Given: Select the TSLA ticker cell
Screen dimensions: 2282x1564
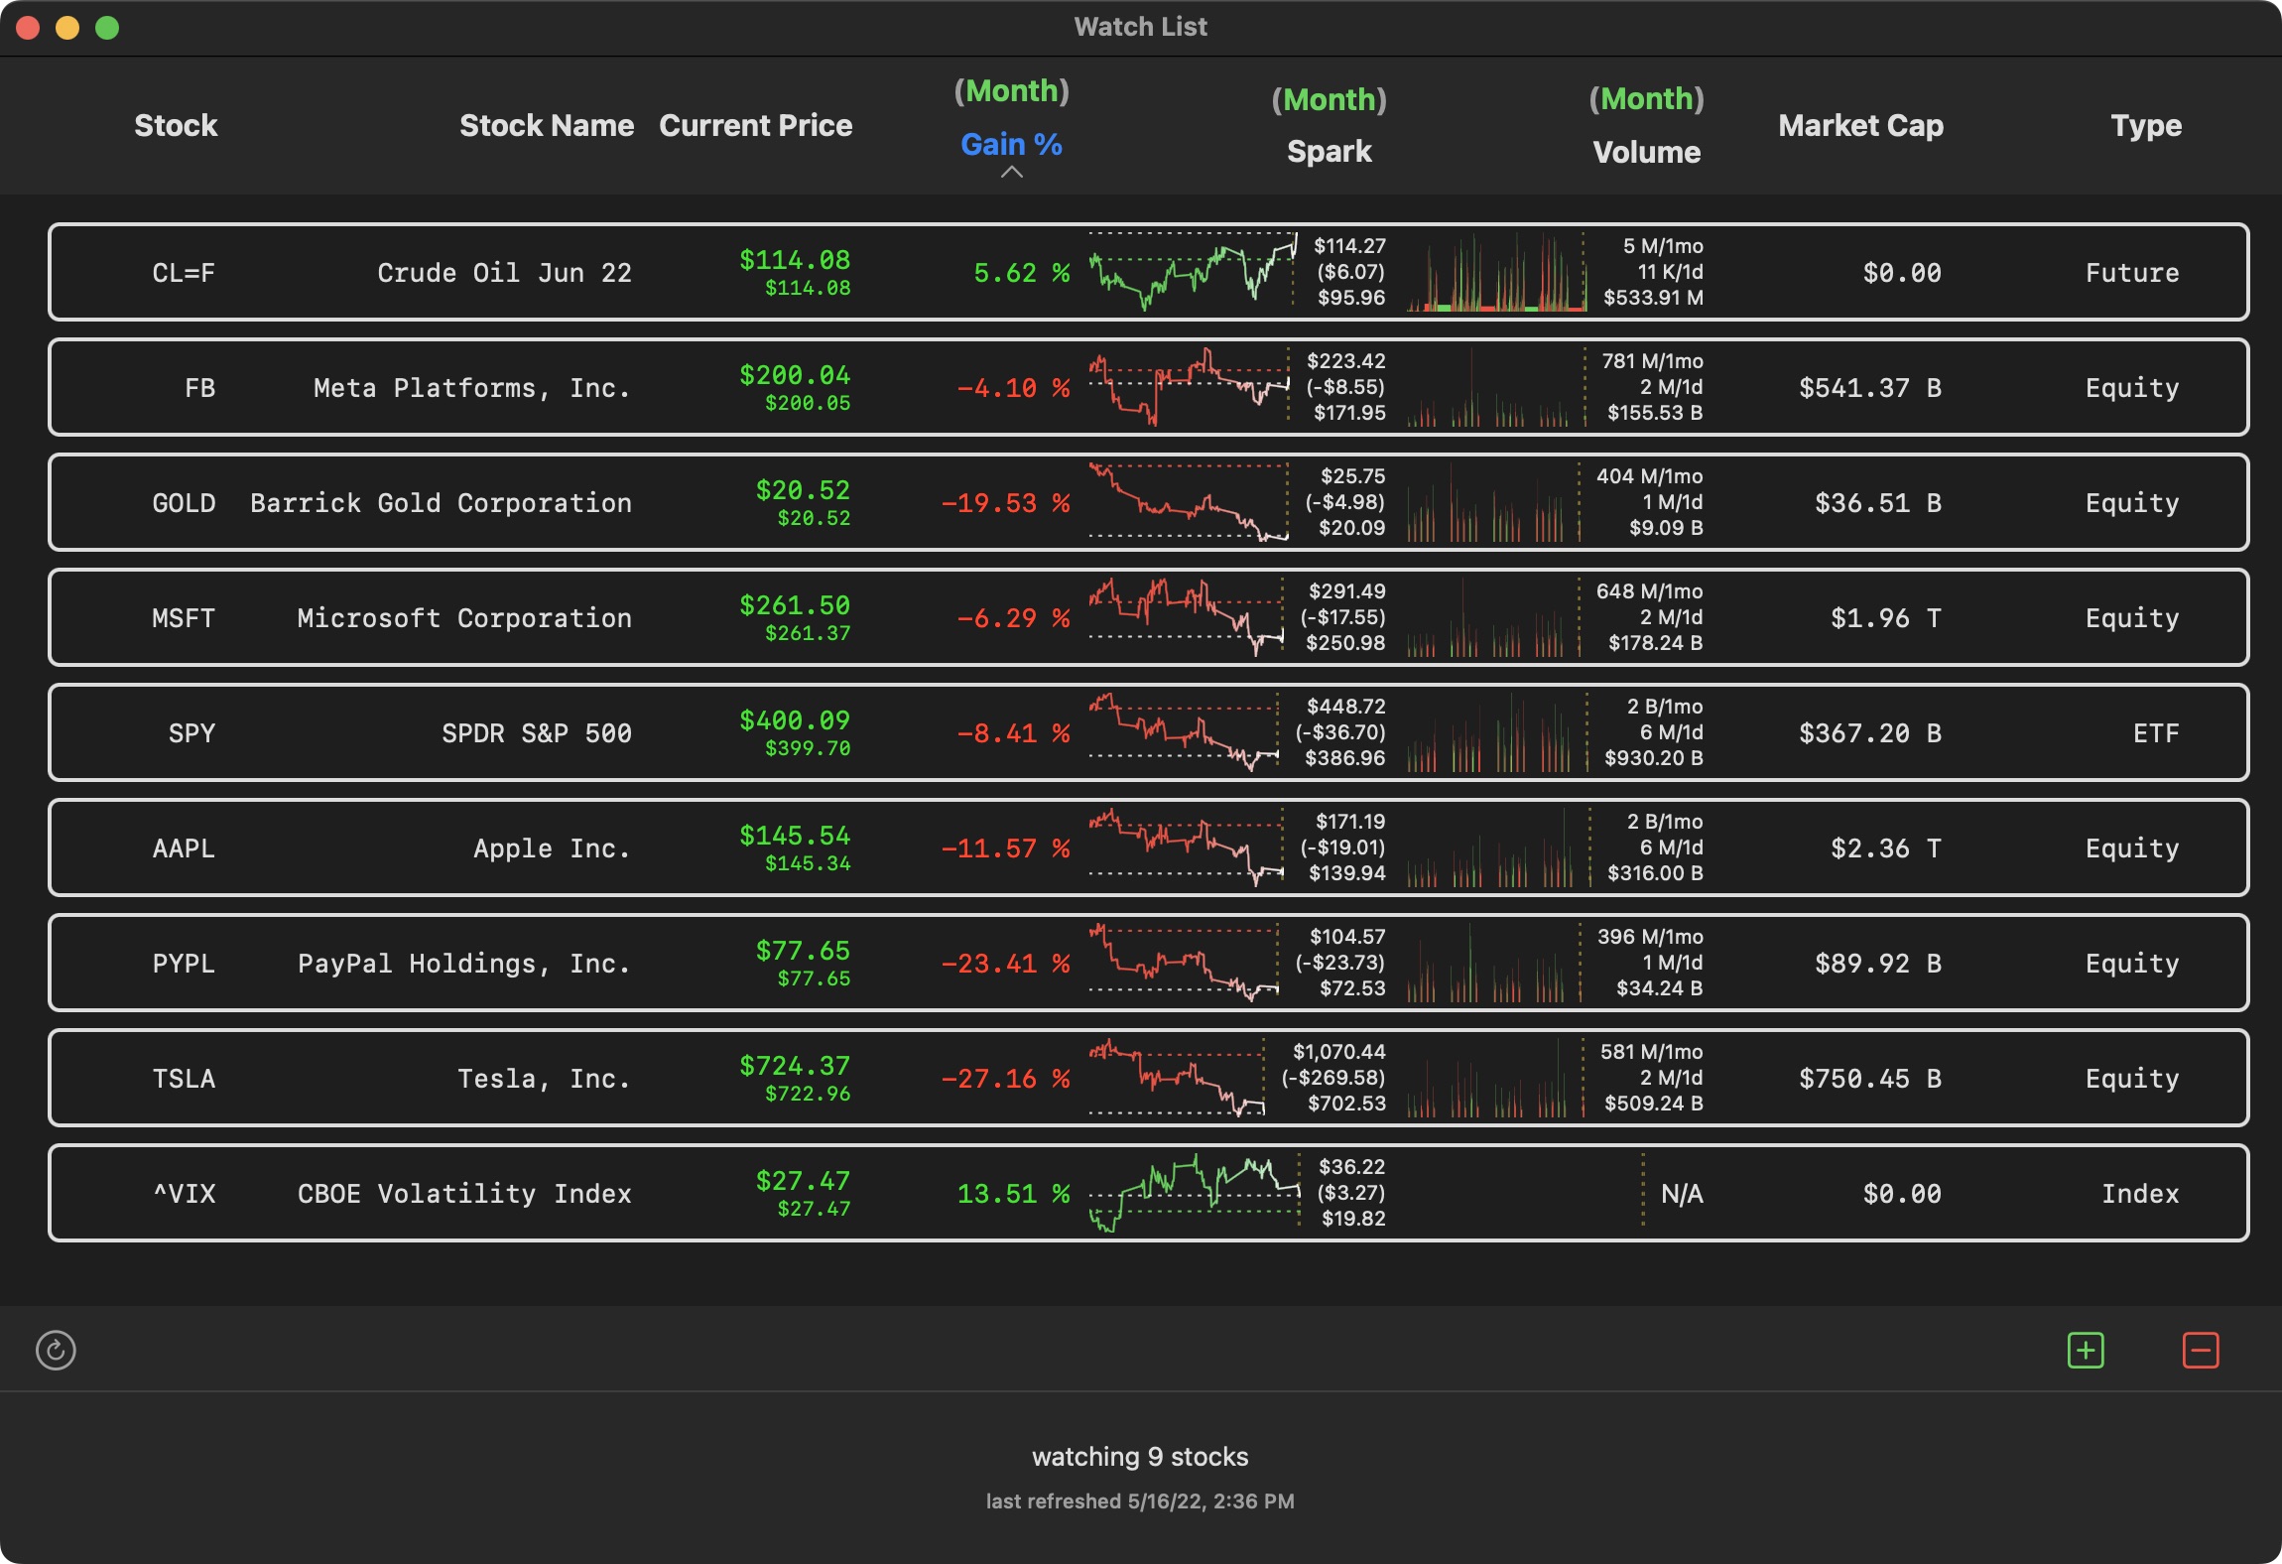Looking at the screenshot, I should (184, 1079).
